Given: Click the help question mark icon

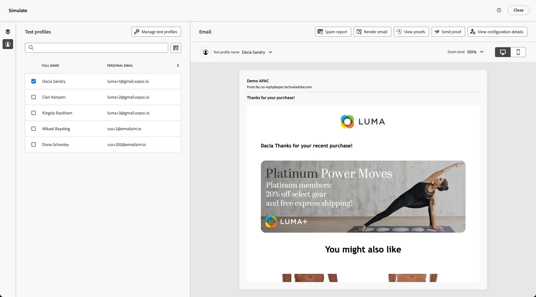Looking at the screenshot, I should pos(499,10).
